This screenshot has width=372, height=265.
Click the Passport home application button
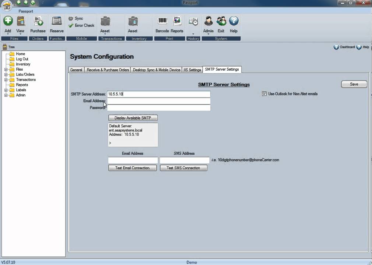7,6
